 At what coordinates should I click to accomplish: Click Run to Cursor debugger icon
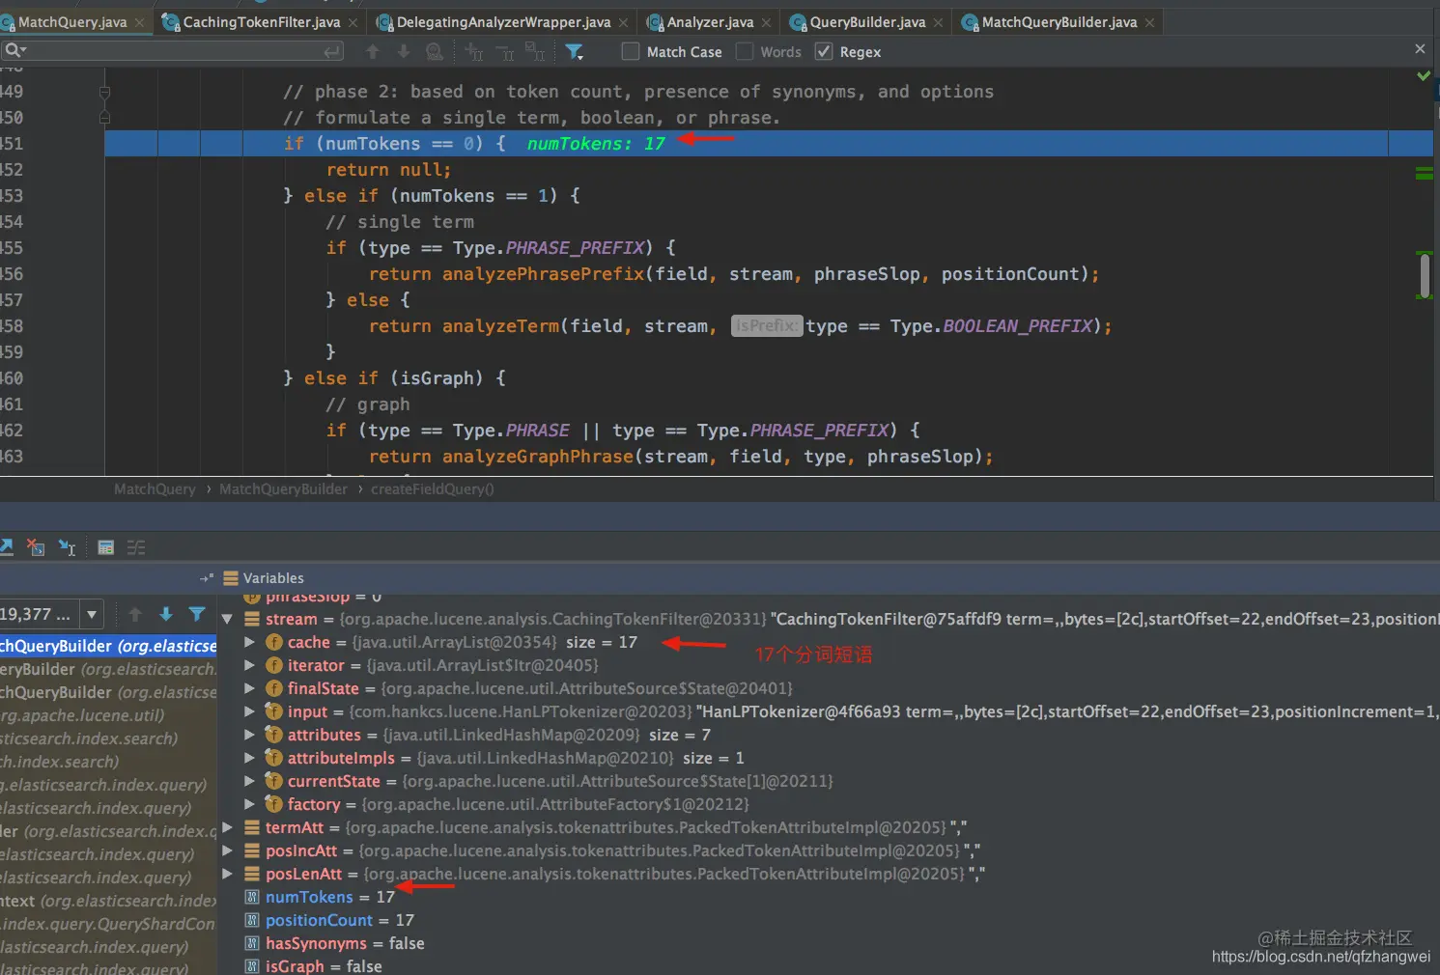67,547
